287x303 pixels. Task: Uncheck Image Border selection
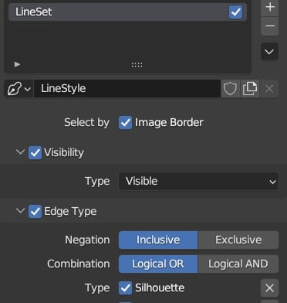pos(125,123)
